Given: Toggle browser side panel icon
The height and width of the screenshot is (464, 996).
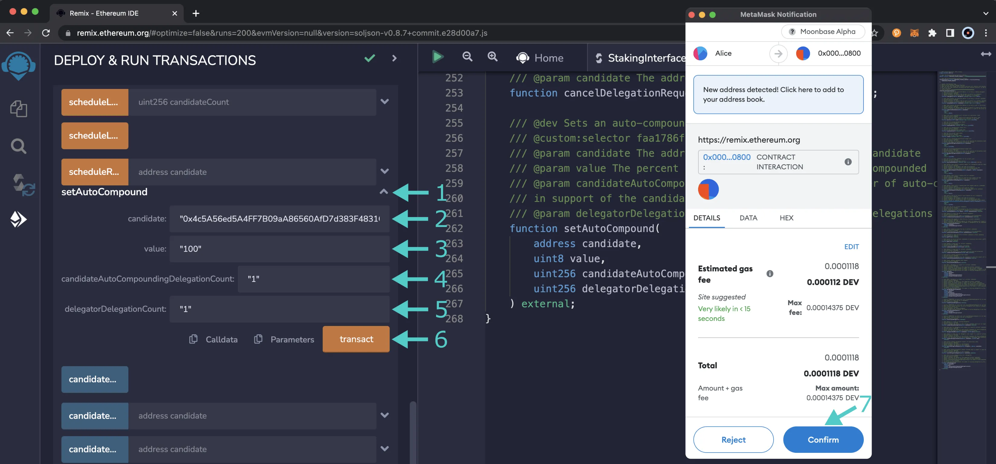Looking at the screenshot, I should pos(950,33).
